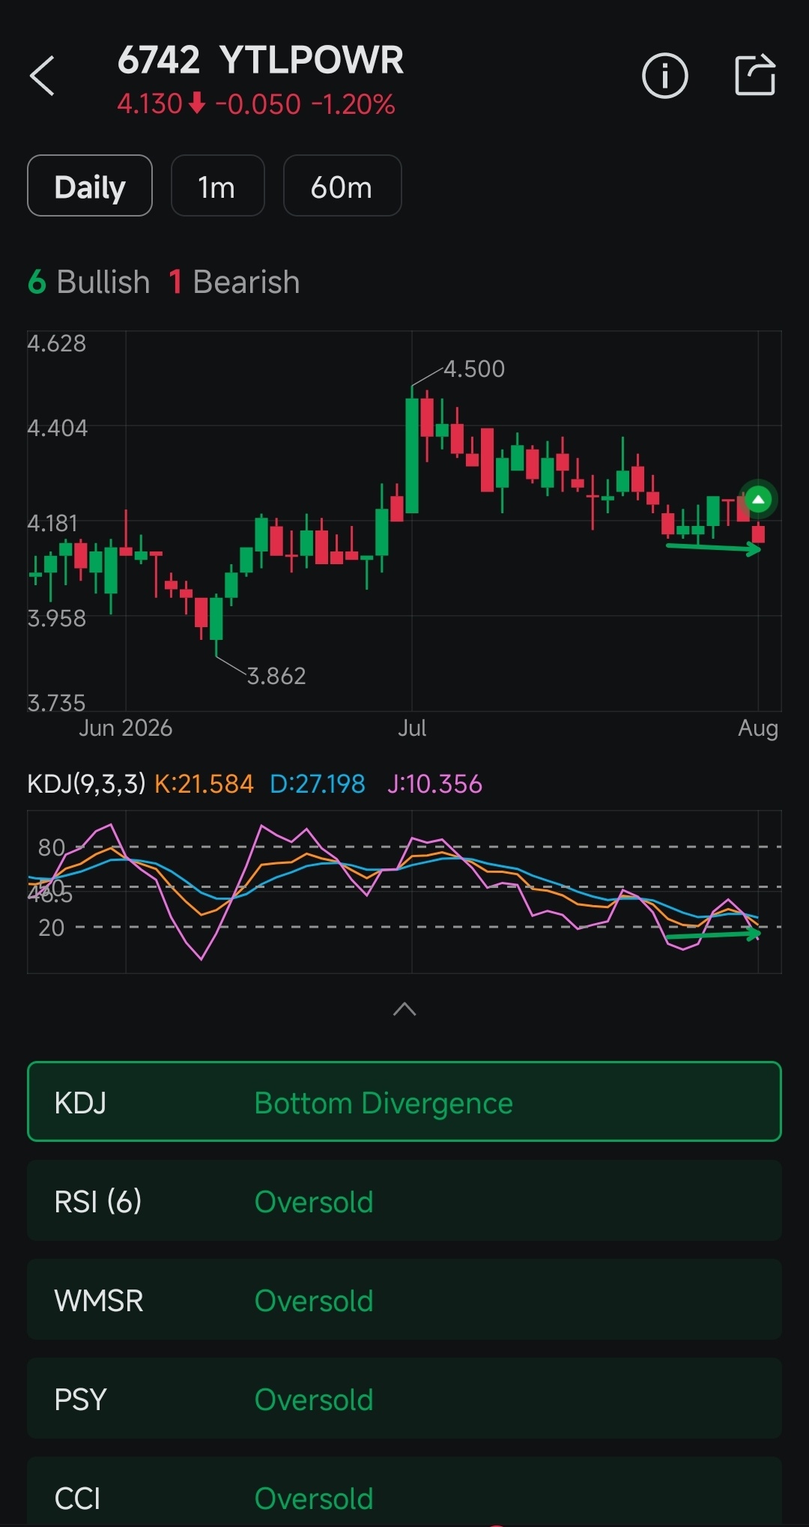Tap the 6 Bullish count label
This screenshot has height=1527, width=809.
pos(89,282)
